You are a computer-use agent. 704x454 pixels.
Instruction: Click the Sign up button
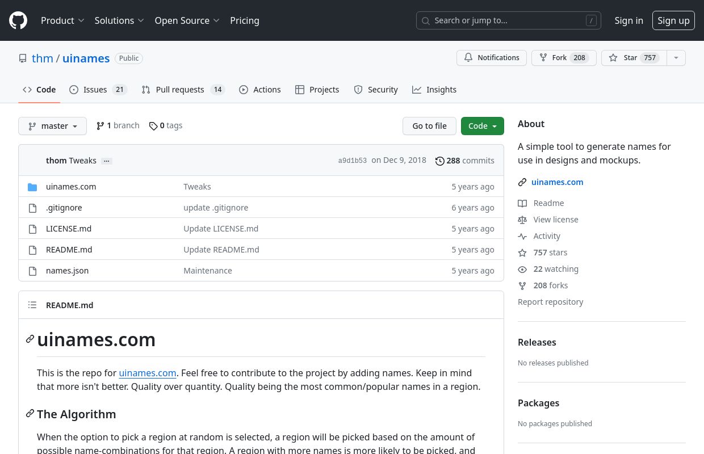pyautogui.click(x=673, y=20)
